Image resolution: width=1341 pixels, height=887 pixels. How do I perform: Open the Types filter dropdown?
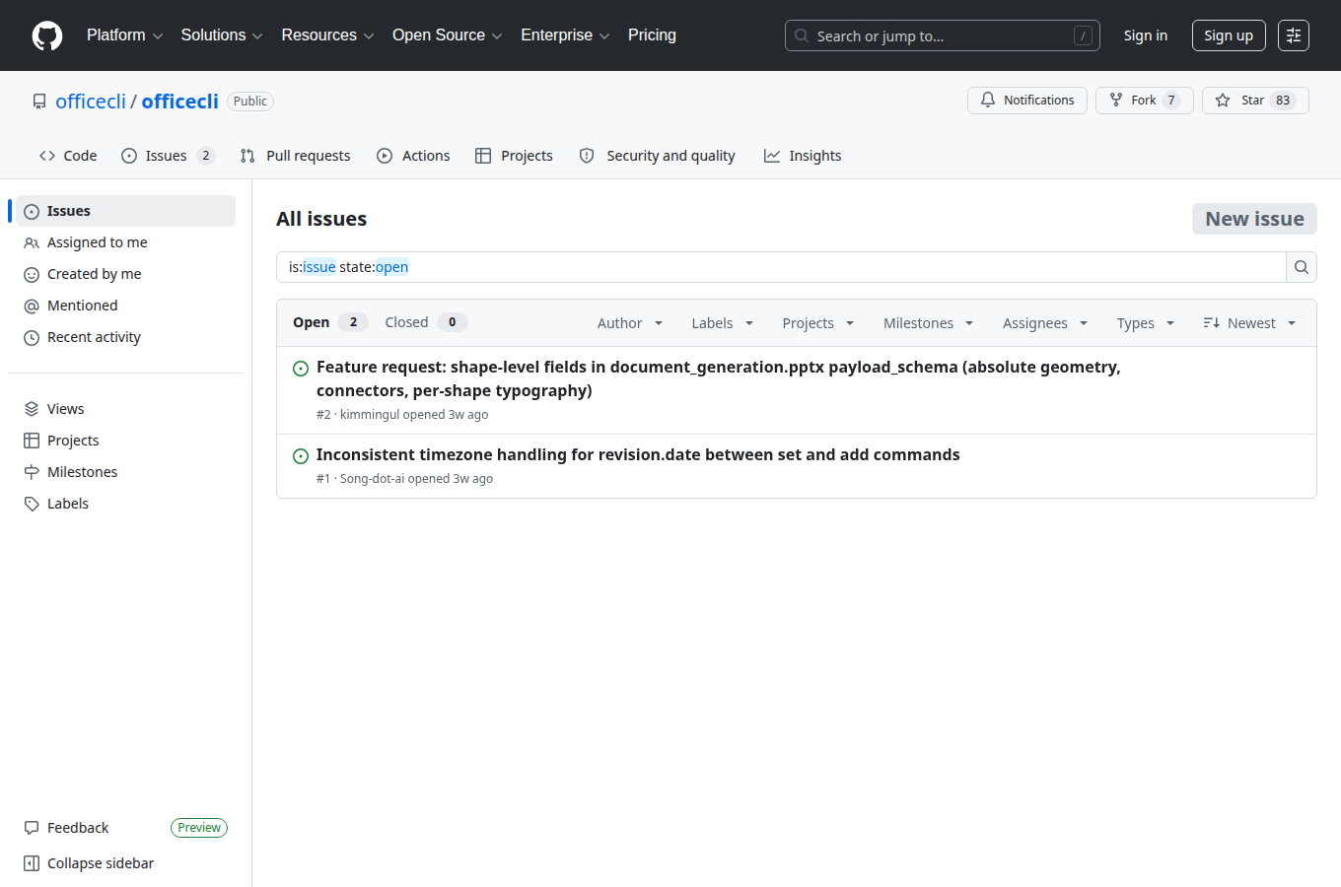point(1146,323)
